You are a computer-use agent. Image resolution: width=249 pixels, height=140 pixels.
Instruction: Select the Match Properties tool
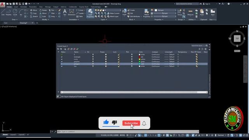click(146, 13)
